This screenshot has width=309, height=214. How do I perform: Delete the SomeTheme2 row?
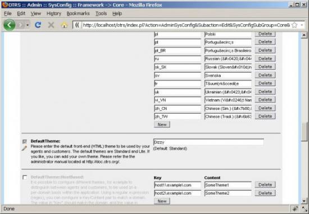(265, 193)
